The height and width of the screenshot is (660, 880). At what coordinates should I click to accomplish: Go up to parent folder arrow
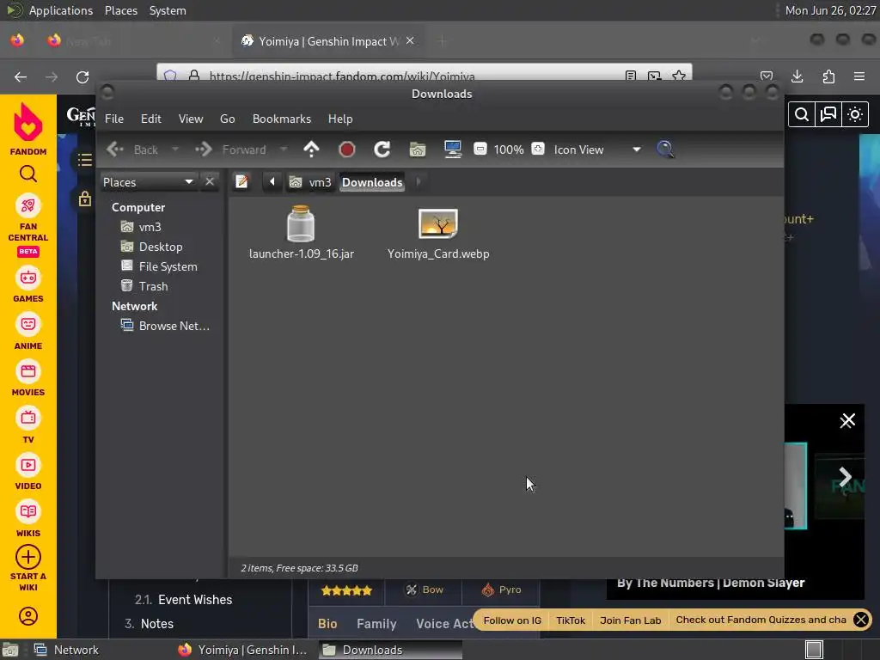tap(311, 150)
